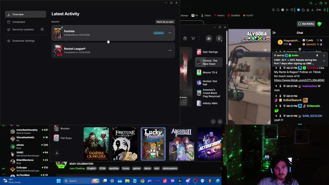Open the Vampire Crawlers game tile
329x185 pixels.
pyautogui.click(x=96, y=144)
